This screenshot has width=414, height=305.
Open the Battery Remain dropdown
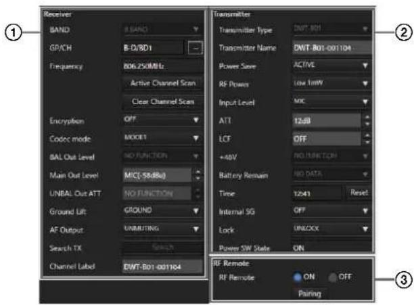tap(331, 174)
